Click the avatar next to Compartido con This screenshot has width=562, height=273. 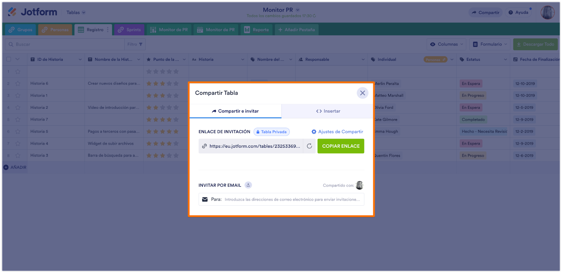(359, 185)
